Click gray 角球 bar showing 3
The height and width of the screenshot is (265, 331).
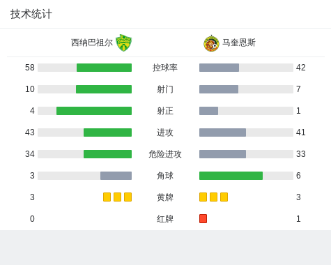[x=116, y=176]
